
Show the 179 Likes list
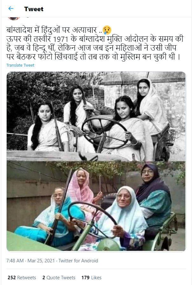click(x=91, y=278)
